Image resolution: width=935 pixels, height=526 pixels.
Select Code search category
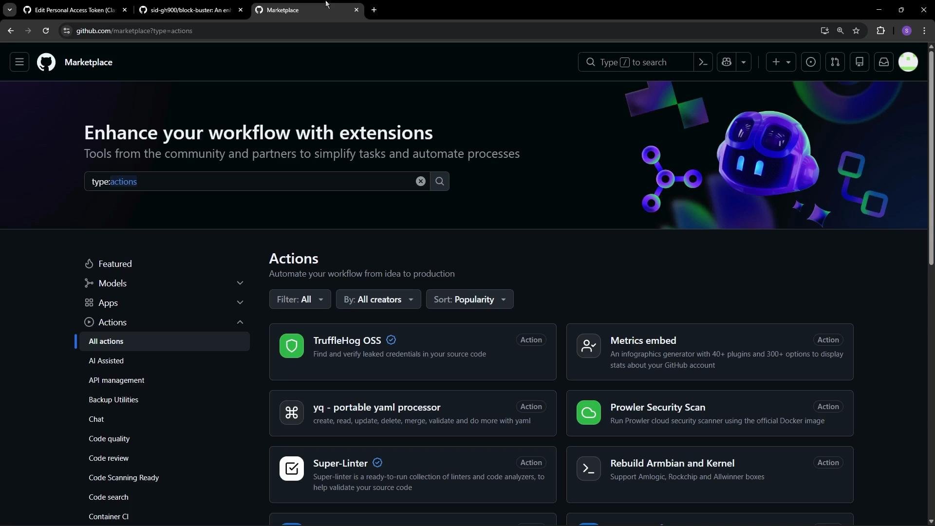(165, 498)
